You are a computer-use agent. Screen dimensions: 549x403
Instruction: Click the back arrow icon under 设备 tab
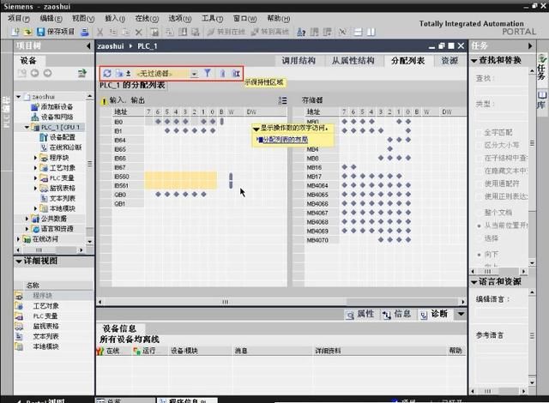coord(34,73)
